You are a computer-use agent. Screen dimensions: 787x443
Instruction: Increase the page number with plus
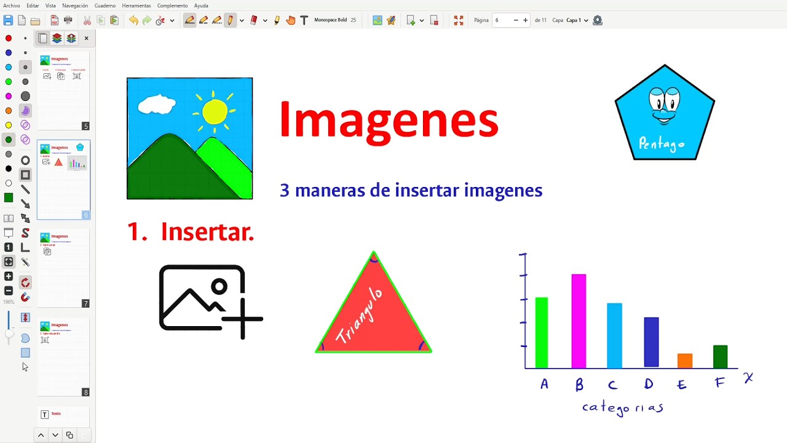525,20
